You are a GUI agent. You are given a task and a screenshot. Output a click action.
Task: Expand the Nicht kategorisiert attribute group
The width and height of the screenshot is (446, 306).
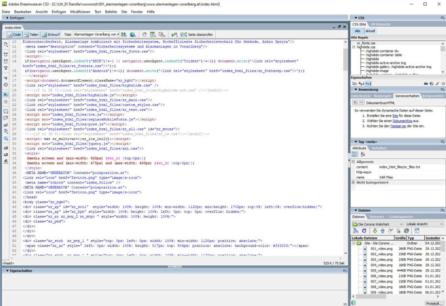[353, 182]
